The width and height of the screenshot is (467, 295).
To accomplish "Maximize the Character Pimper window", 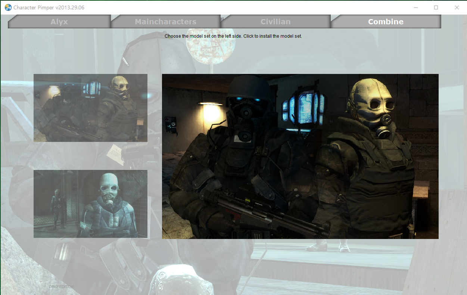I will tap(436, 7).
